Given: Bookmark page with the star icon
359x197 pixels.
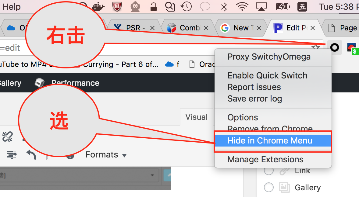Looking at the screenshot, I should pyautogui.click(x=316, y=47).
